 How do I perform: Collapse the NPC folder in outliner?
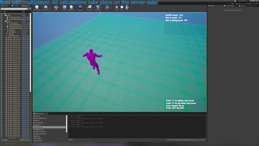pos(4,15)
